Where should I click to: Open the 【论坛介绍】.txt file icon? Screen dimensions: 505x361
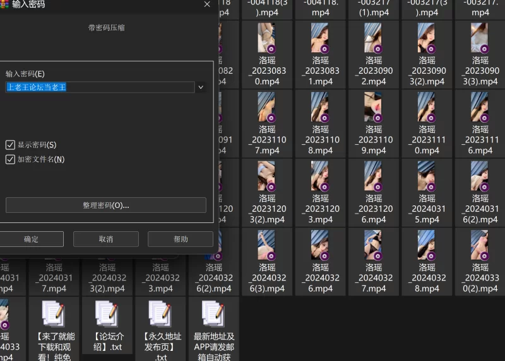[x=107, y=314]
